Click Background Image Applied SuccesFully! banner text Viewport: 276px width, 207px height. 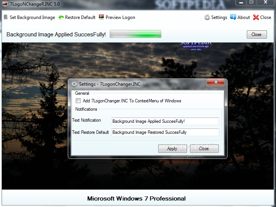coord(56,34)
